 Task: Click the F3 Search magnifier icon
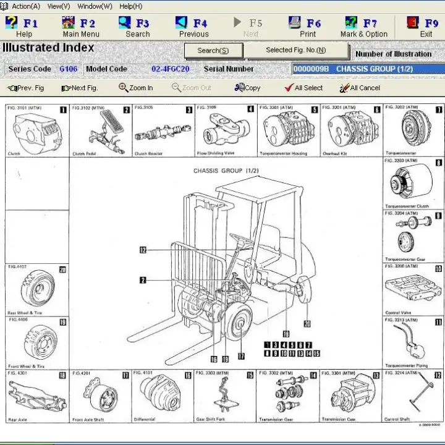[x=125, y=22]
